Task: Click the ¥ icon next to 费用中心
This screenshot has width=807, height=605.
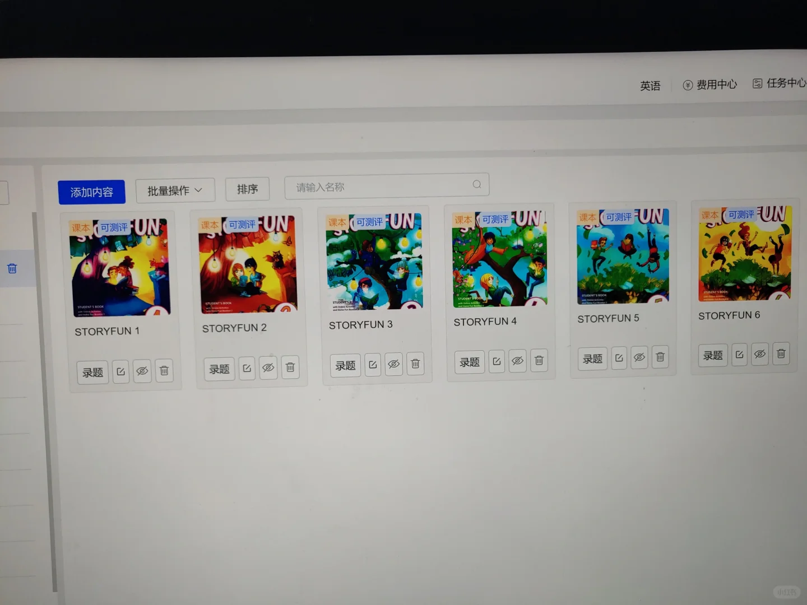Action: click(688, 85)
